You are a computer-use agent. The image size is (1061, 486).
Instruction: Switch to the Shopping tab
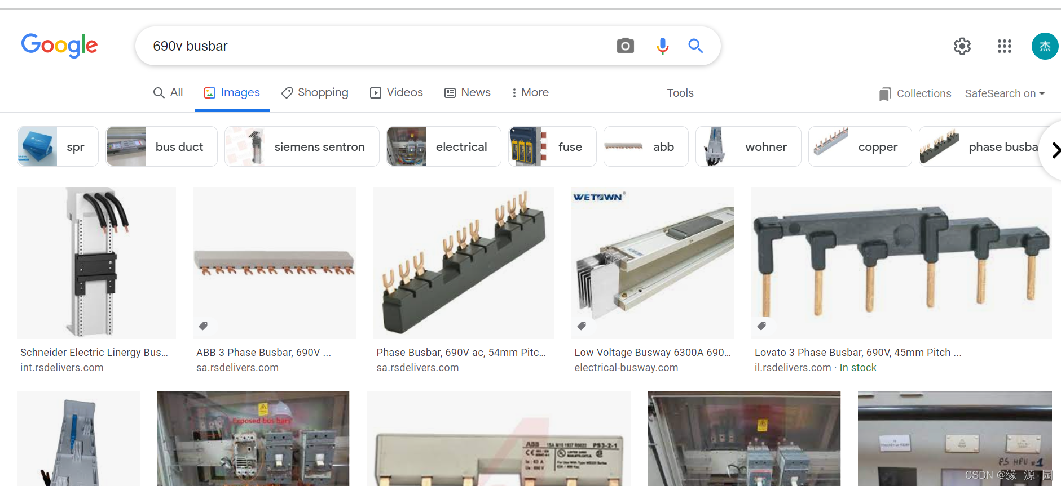point(315,92)
